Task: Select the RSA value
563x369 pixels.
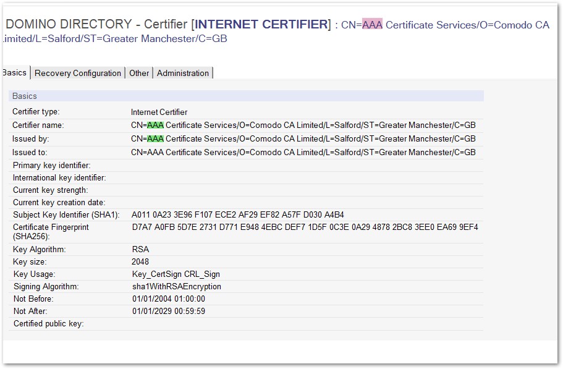Action: coord(140,250)
